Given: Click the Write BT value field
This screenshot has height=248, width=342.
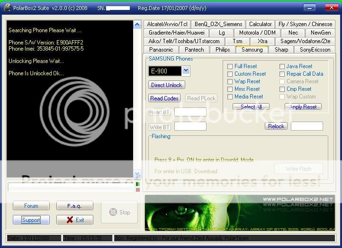Looking at the screenshot, I should click(190, 126).
